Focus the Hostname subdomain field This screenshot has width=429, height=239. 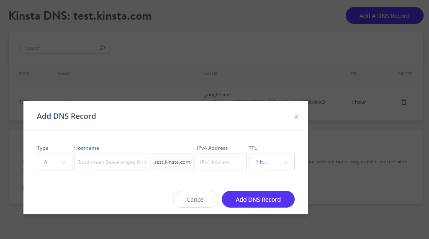tap(112, 162)
